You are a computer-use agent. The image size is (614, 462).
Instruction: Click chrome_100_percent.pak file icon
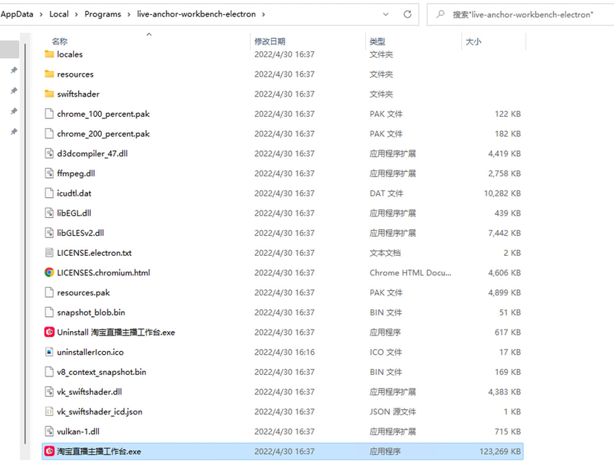pos(49,114)
